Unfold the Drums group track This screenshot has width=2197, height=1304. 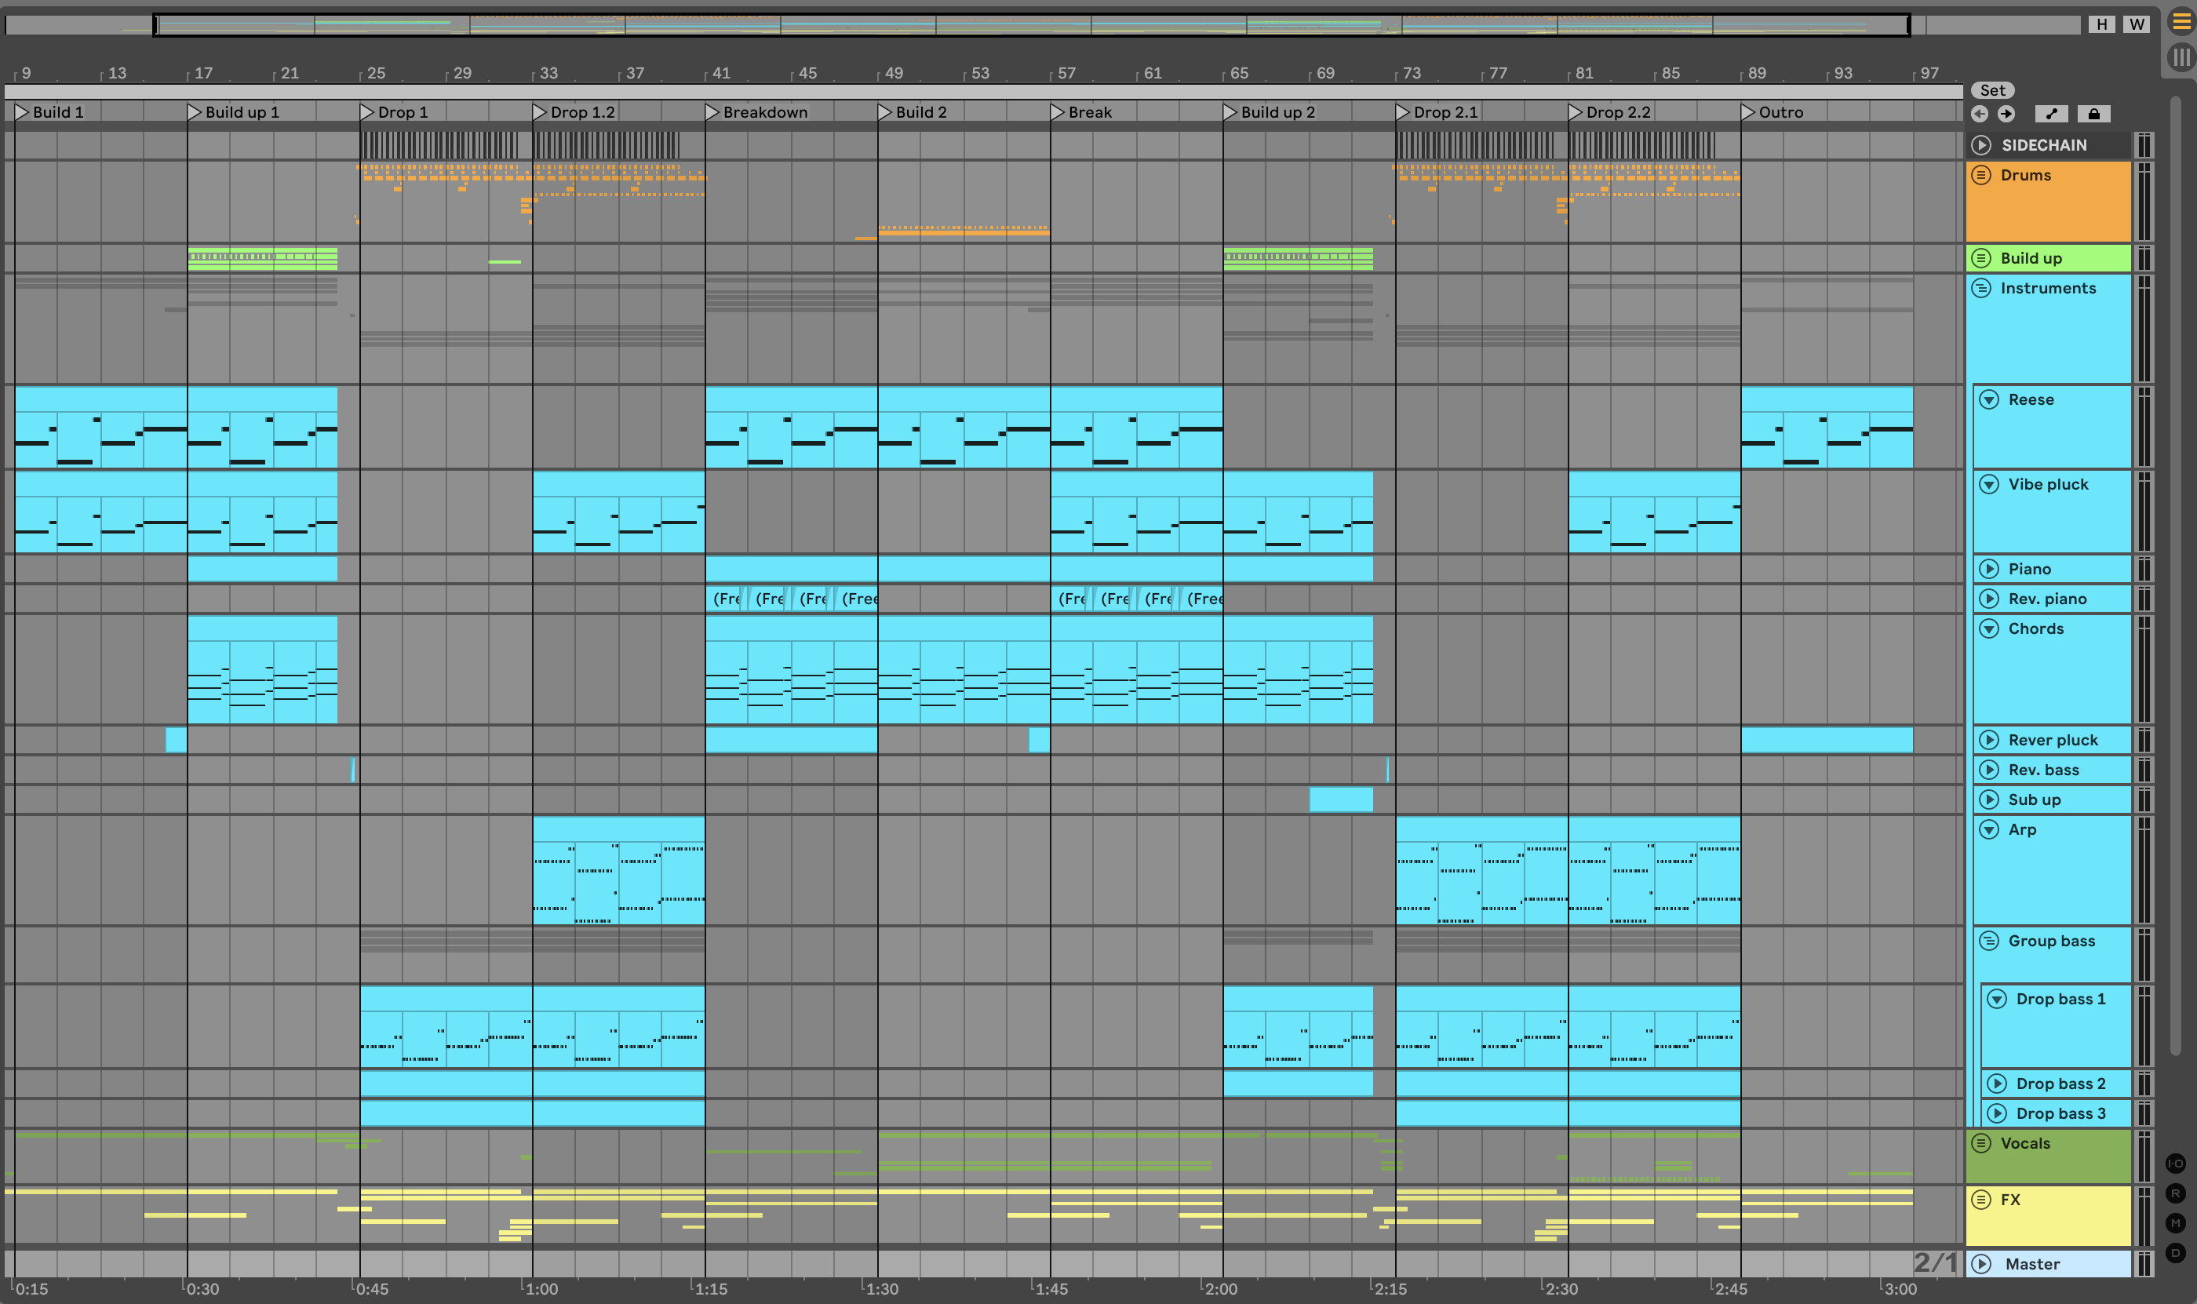point(1980,175)
